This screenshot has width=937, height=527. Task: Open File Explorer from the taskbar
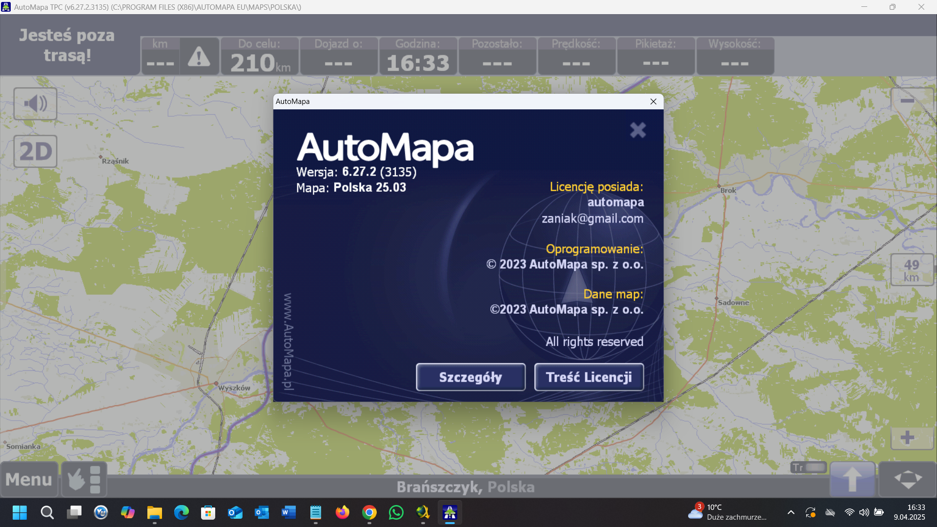point(155,512)
